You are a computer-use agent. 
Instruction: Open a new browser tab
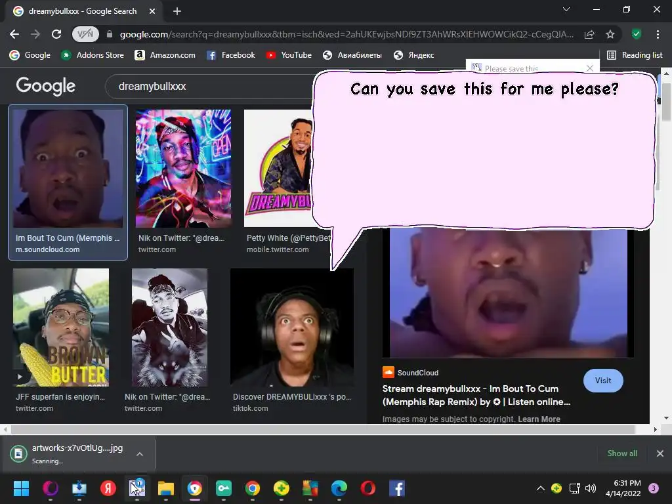[177, 11]
